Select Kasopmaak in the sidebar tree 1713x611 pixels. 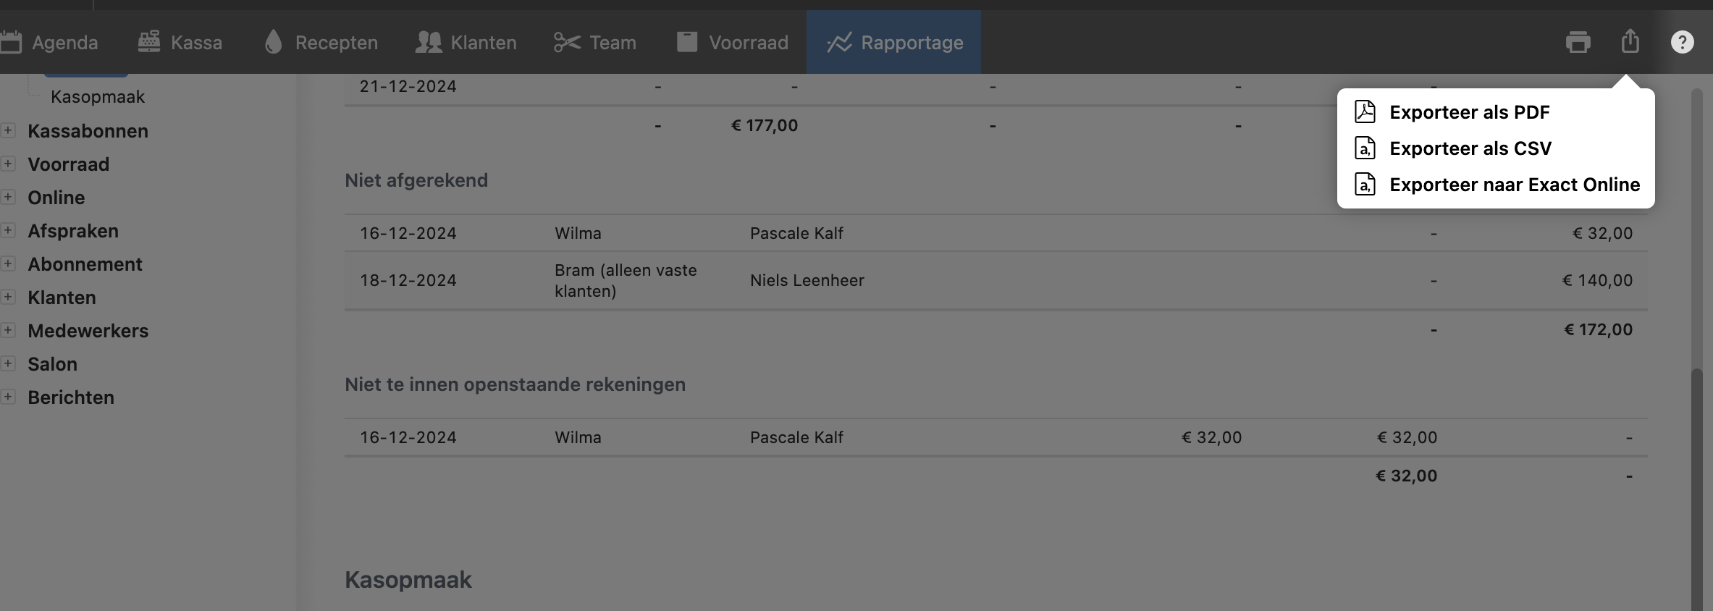(x=98, y=97)
